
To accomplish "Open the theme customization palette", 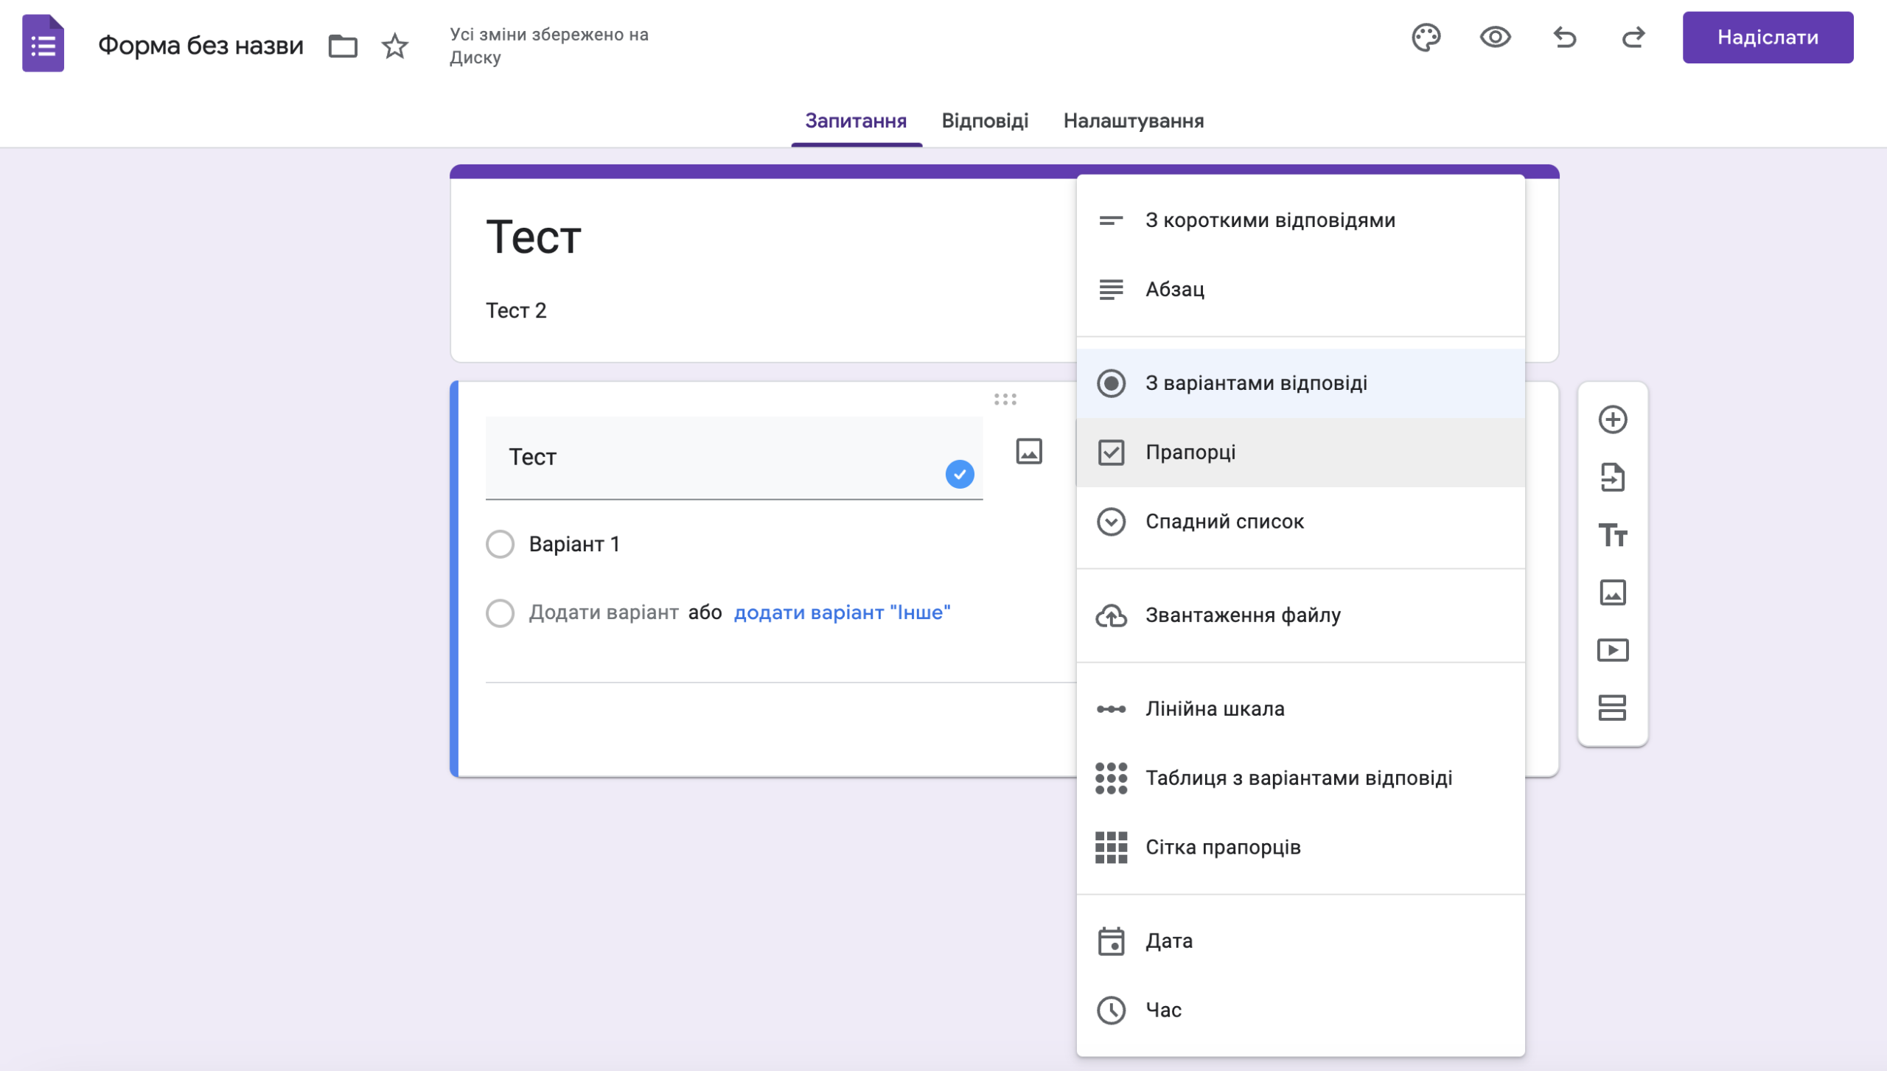I will click(x=1426, y=38).
